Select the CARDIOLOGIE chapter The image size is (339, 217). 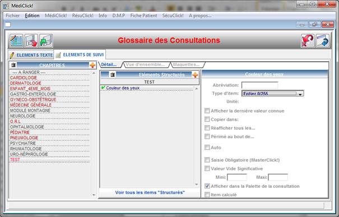tap(24, 78)
